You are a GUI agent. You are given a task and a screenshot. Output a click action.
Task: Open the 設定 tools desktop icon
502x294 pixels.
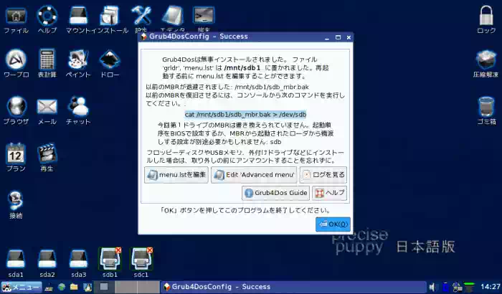pos(141,16)
